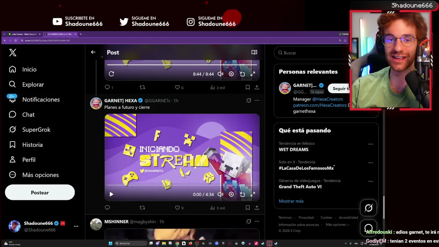Click the Postear button
The width and height of the screenshot is (439, 247).
[x=40, y=192]
